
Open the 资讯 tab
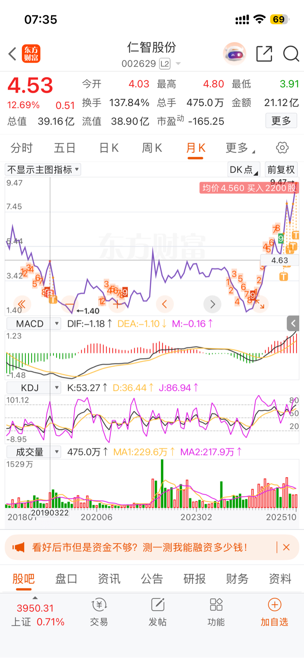109,579
